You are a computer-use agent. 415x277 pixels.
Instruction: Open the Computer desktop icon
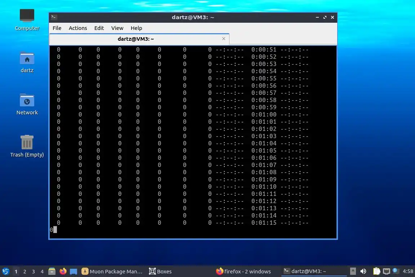[x=27, y=20]
